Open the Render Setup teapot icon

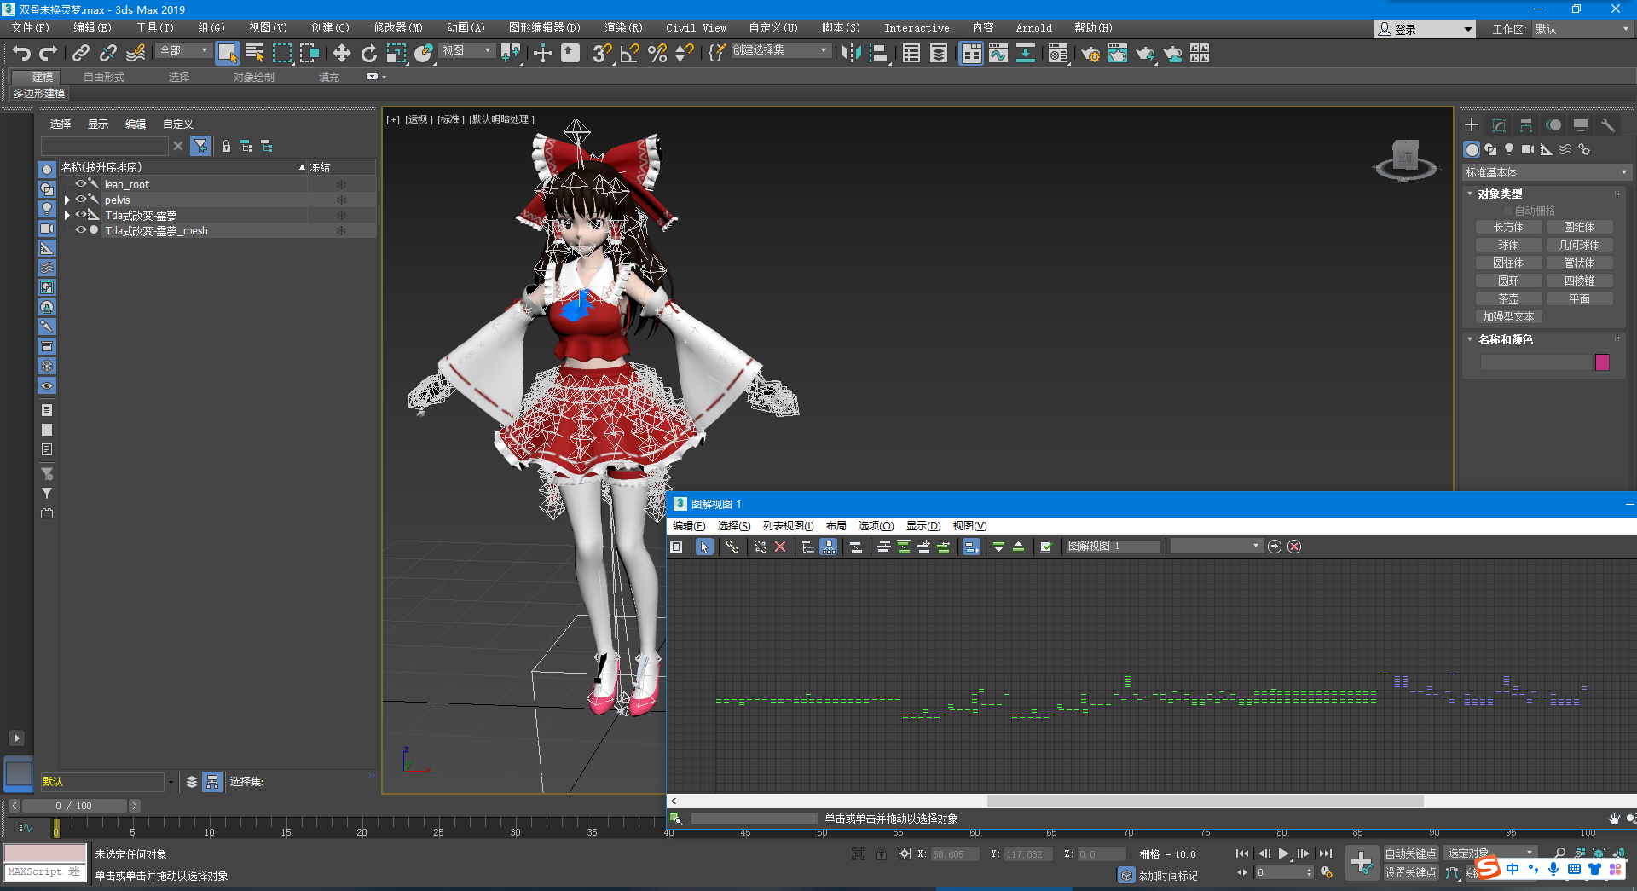click(1090, 54)
